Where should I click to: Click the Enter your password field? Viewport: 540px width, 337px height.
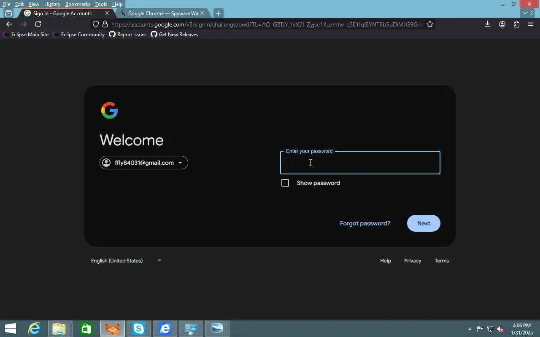click(x=360, y=163)
